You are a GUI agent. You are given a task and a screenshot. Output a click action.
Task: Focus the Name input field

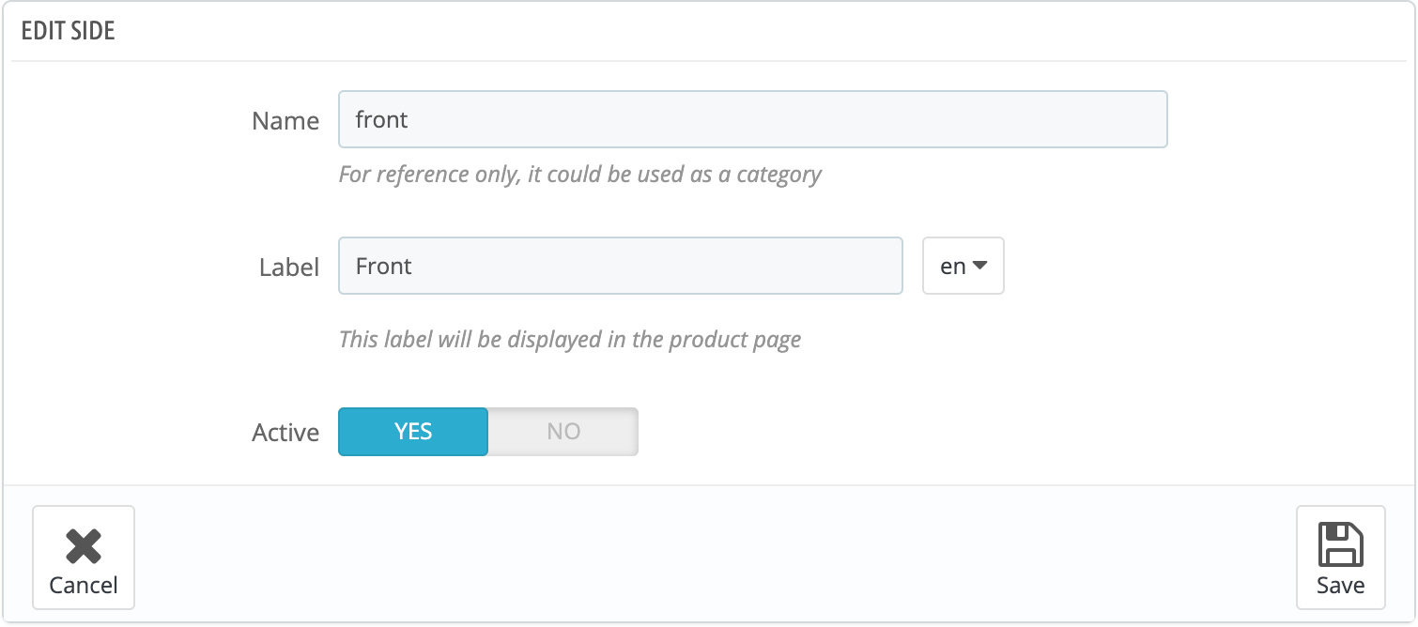coord(752,119)
